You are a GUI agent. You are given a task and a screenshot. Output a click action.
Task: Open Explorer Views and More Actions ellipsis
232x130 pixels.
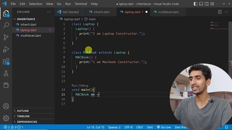[x=49, y=12]
